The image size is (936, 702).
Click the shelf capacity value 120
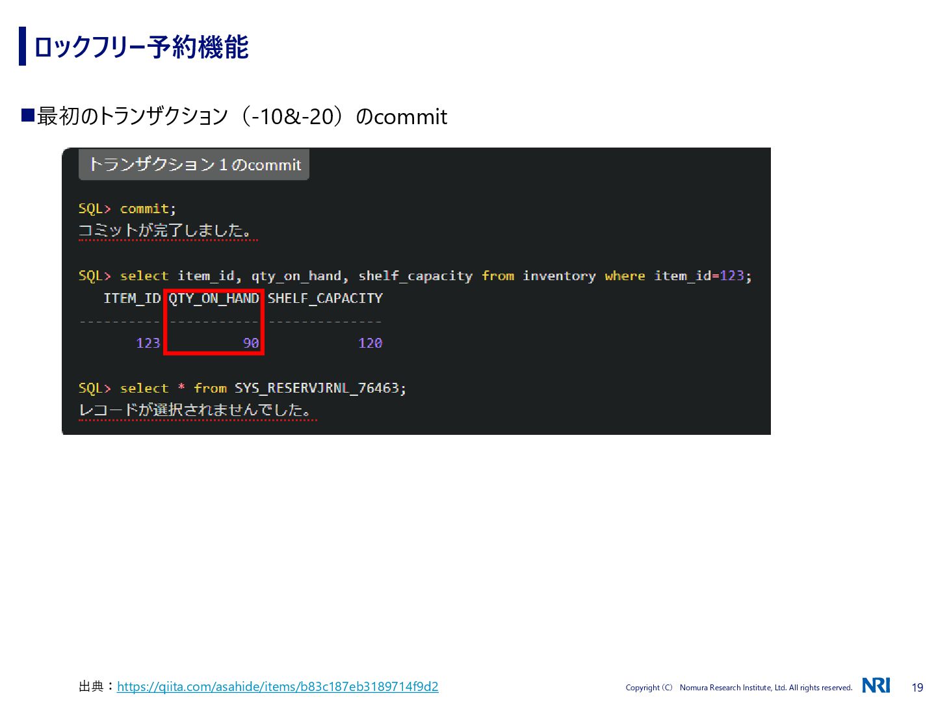tap(370, 343)
